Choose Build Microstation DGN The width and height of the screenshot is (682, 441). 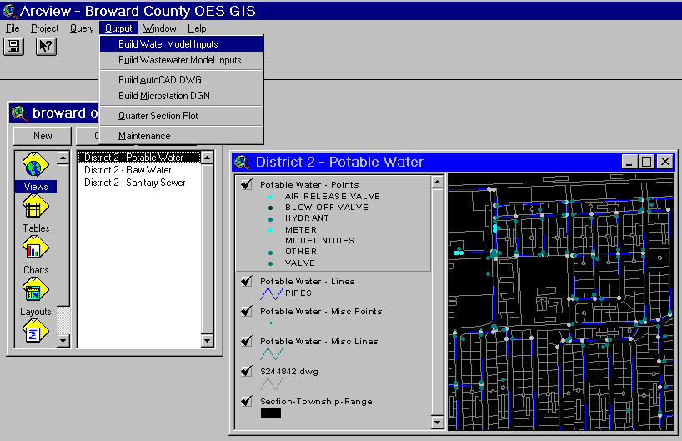182,96
